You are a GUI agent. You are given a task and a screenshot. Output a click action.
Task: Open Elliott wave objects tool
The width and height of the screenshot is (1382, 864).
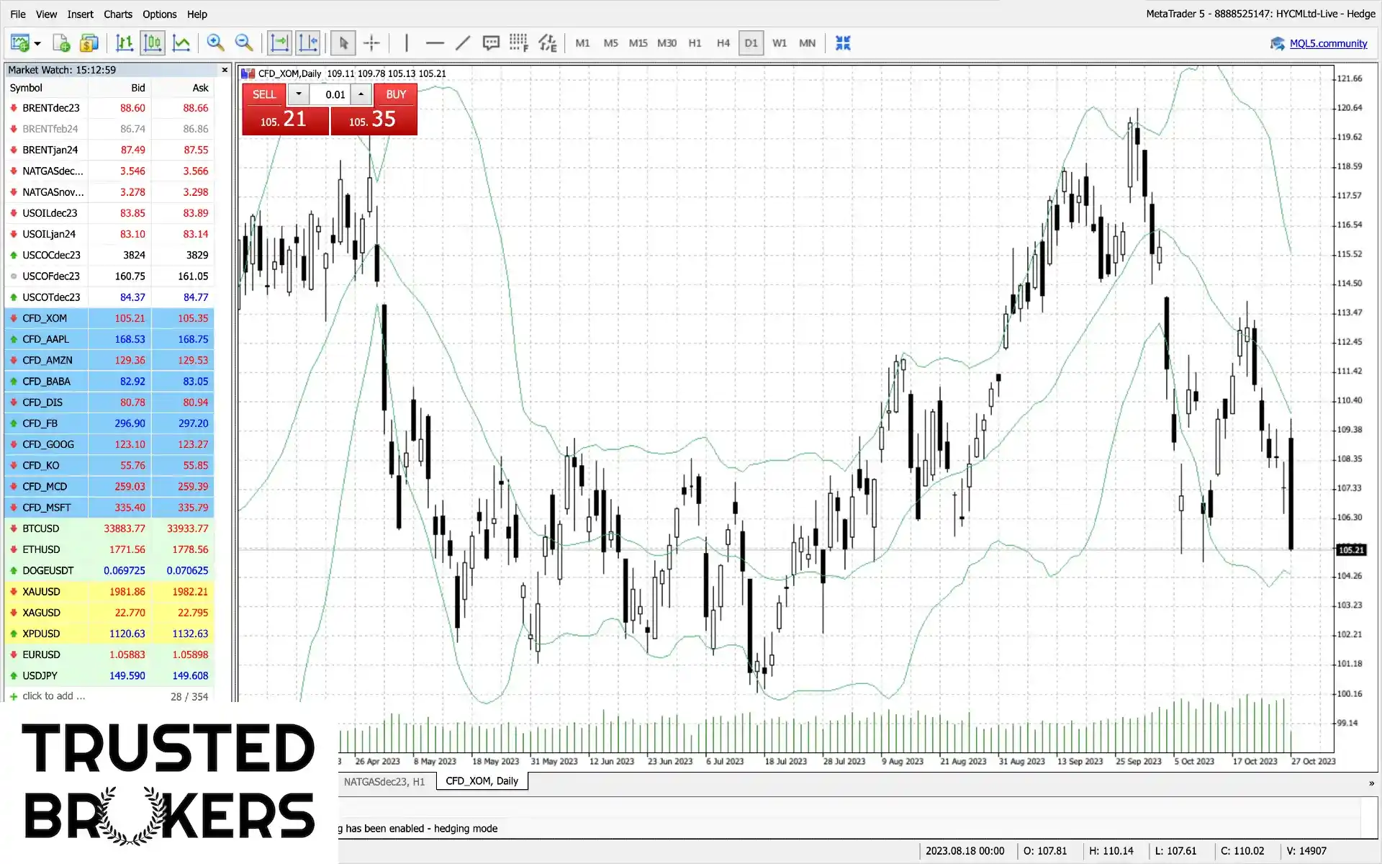548,43
